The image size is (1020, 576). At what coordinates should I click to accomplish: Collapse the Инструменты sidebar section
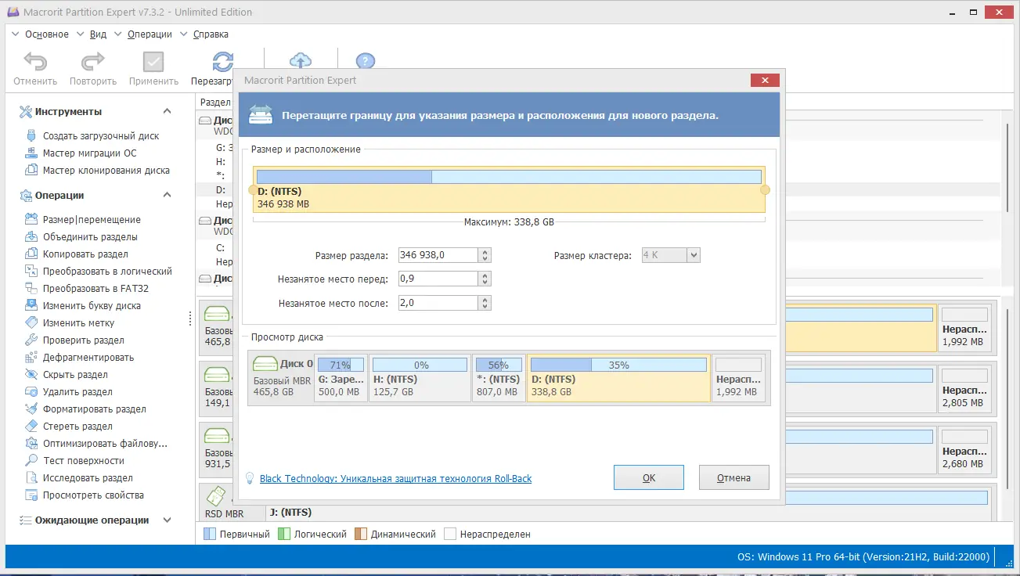tap(167, 112)
